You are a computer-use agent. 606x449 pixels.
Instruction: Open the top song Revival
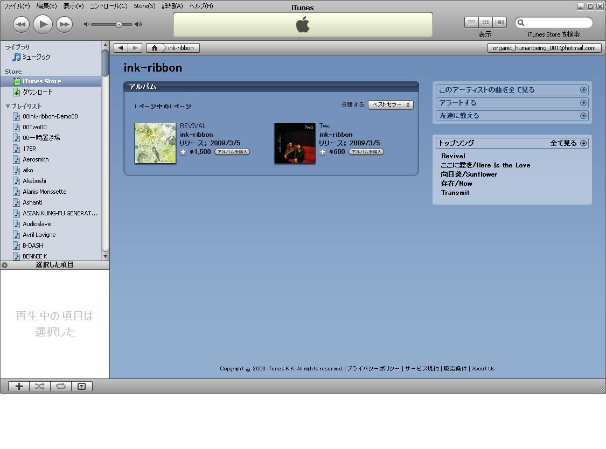click(453, 156)
